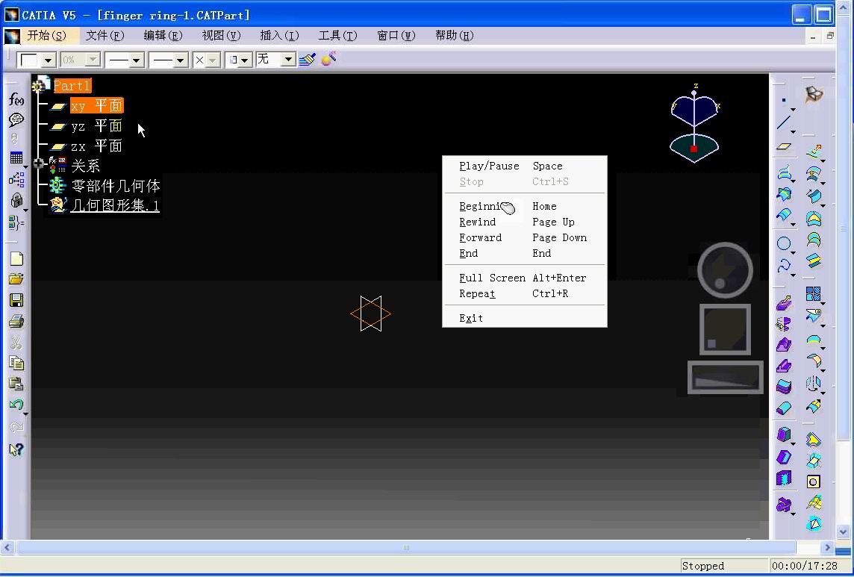Viewport: 854px width, 577px height.
Task: Select 几何图形集.1 in the tree
Action: 114,205
